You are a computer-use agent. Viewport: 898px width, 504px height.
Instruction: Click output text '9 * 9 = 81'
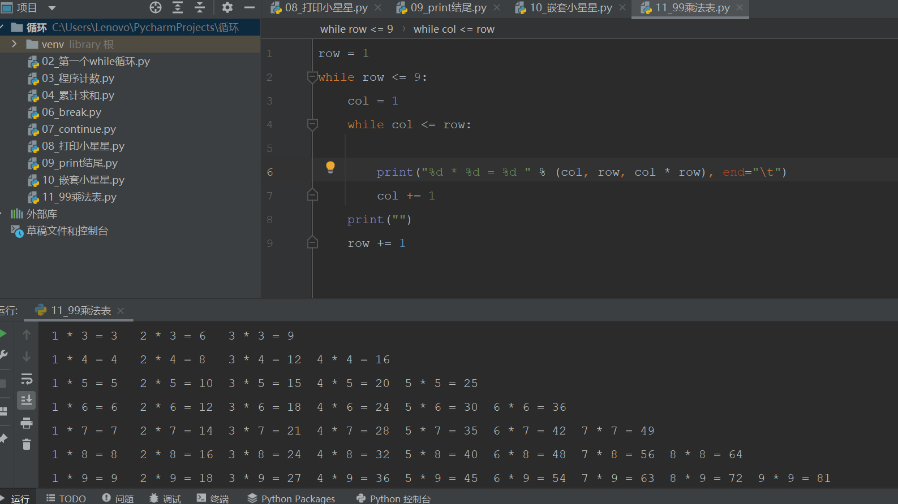[794, 478]
